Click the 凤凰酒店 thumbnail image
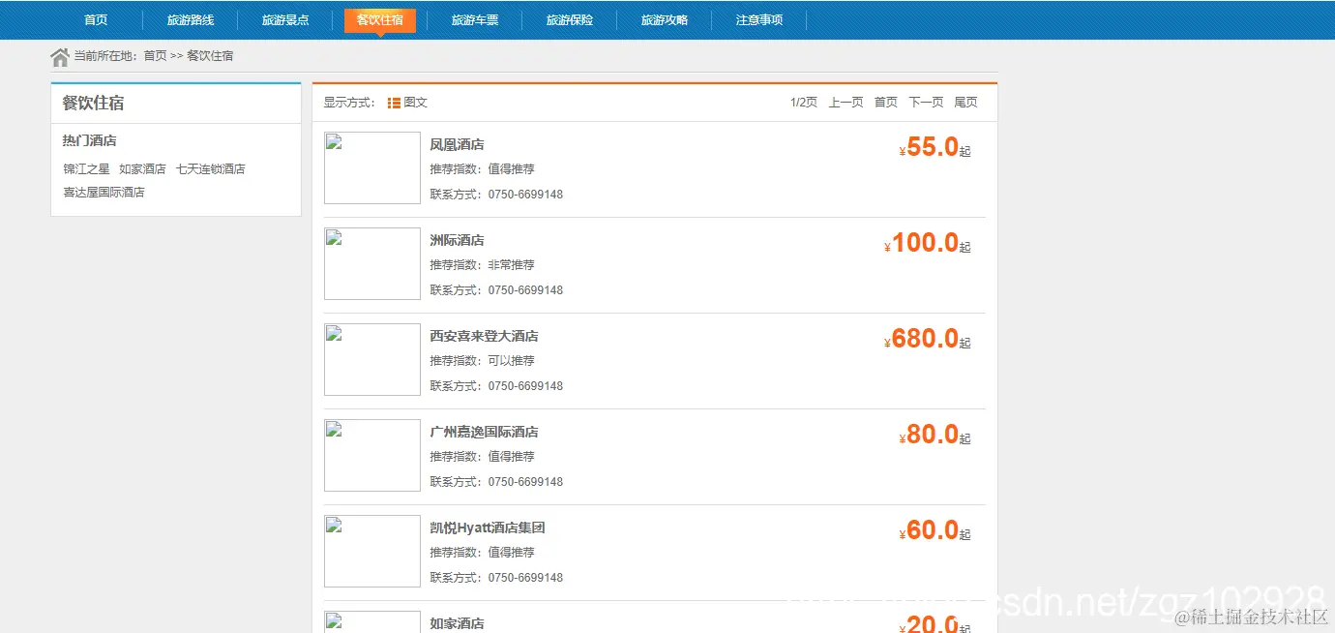1335x633 pixels. pyautogui.click(x=372, y=168)
